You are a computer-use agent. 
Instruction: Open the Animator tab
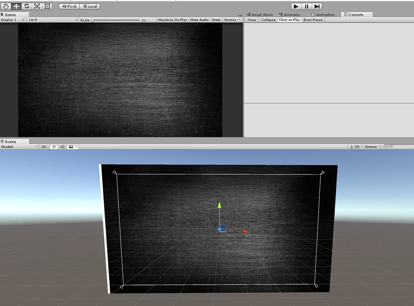point(290,14)
